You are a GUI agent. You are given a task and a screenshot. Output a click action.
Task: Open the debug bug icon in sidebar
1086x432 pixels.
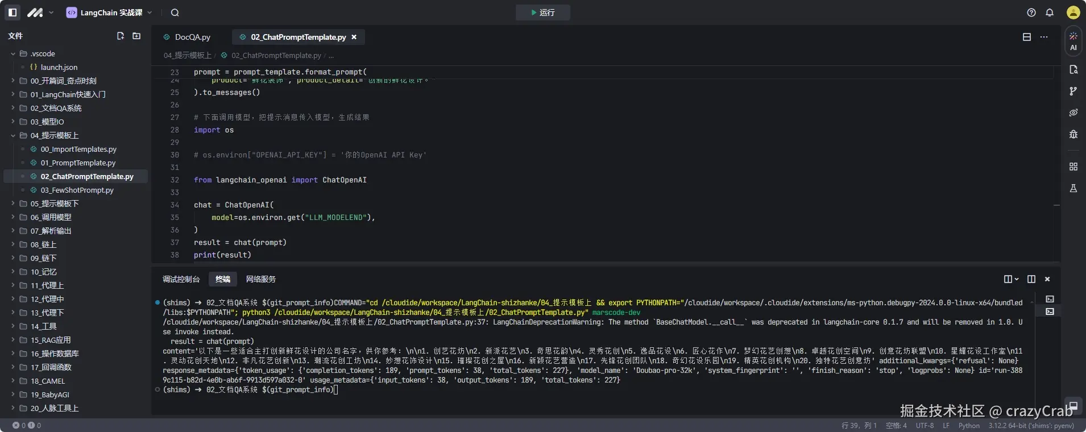pyautogui.click(x=1073, y=134)
